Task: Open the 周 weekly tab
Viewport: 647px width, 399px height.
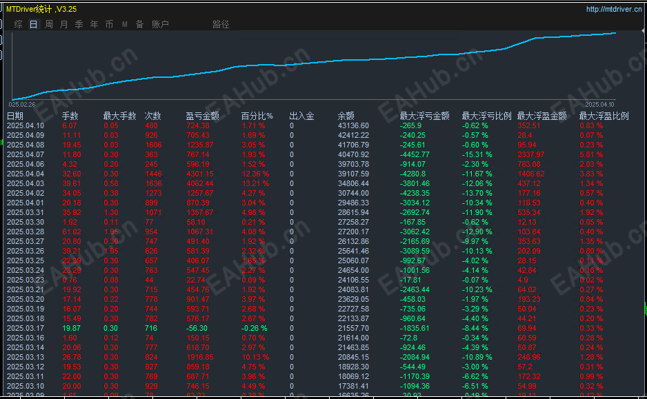Action: [x=49, y=24]
